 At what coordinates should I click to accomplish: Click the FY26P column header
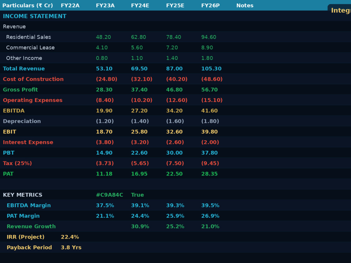pos(210,6)
